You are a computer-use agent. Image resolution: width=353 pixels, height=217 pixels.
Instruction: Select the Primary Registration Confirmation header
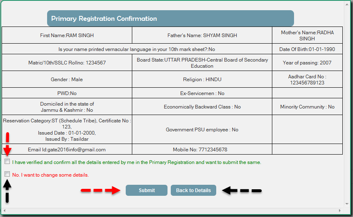[x=170, y=19]
